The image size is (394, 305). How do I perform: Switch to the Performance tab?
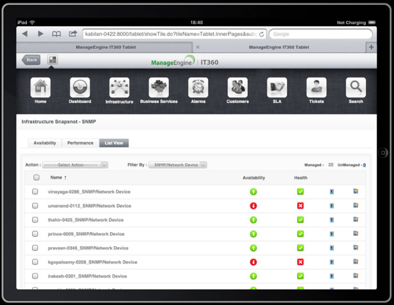click(80, 143)
